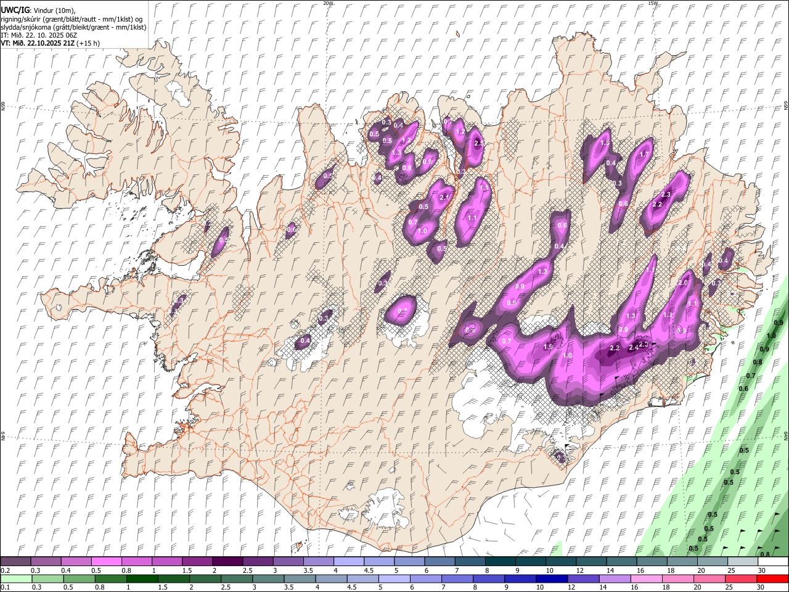Pick the pale grey swatch labeled 25
789x592 pixels.
(743, 562)
